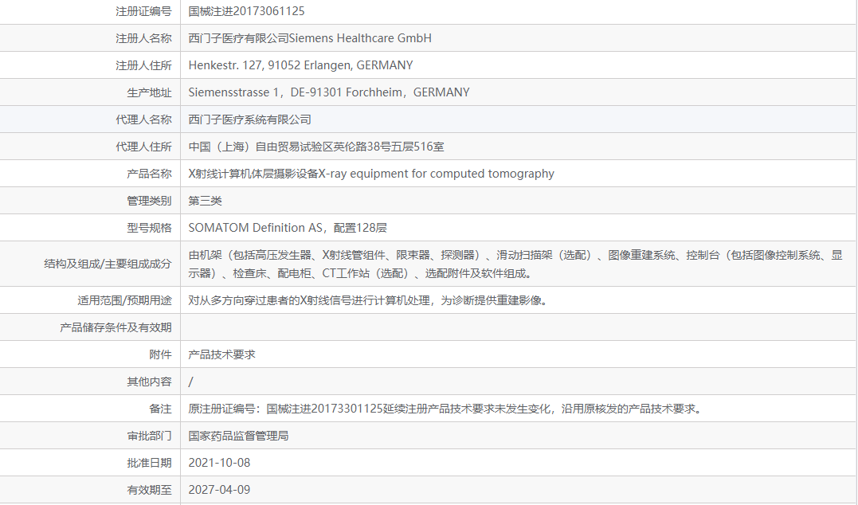The image size is (858, 505).
Task: Select model SOMATOM Definition AS 配置128层
Action: pos(288,228)
